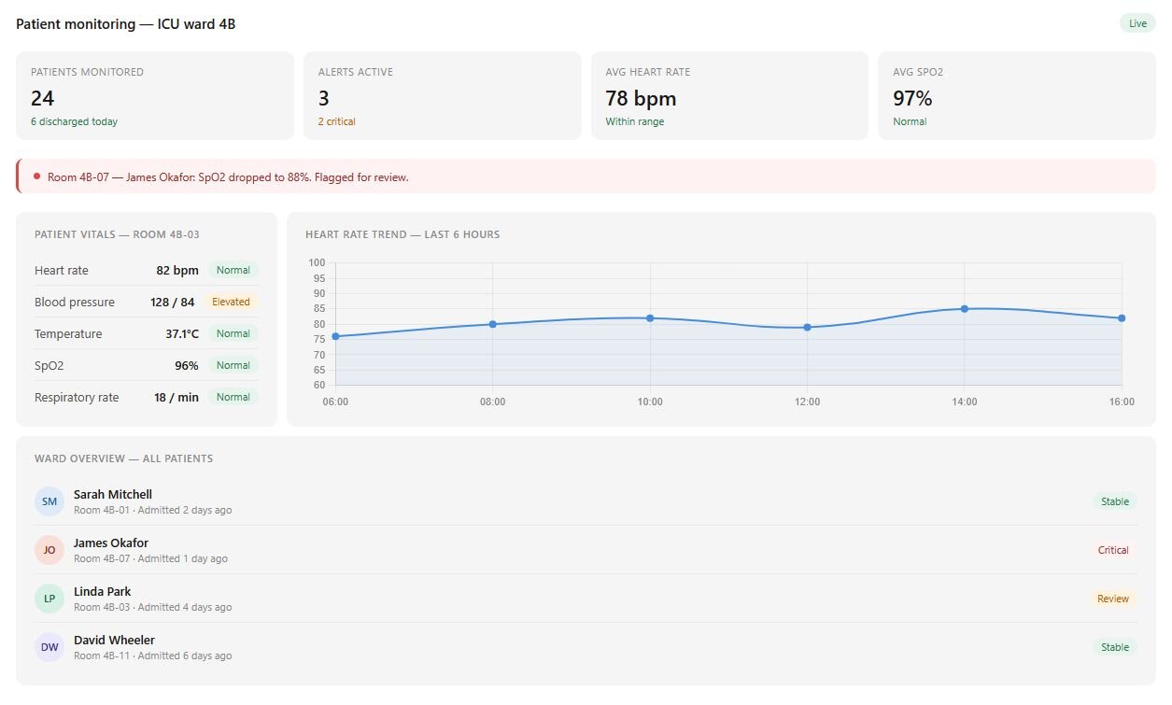The width and height of the screenshot is (1172, 705).
Task: Click the JO avatar for James Okafor
Action: [x=49, y=550]
